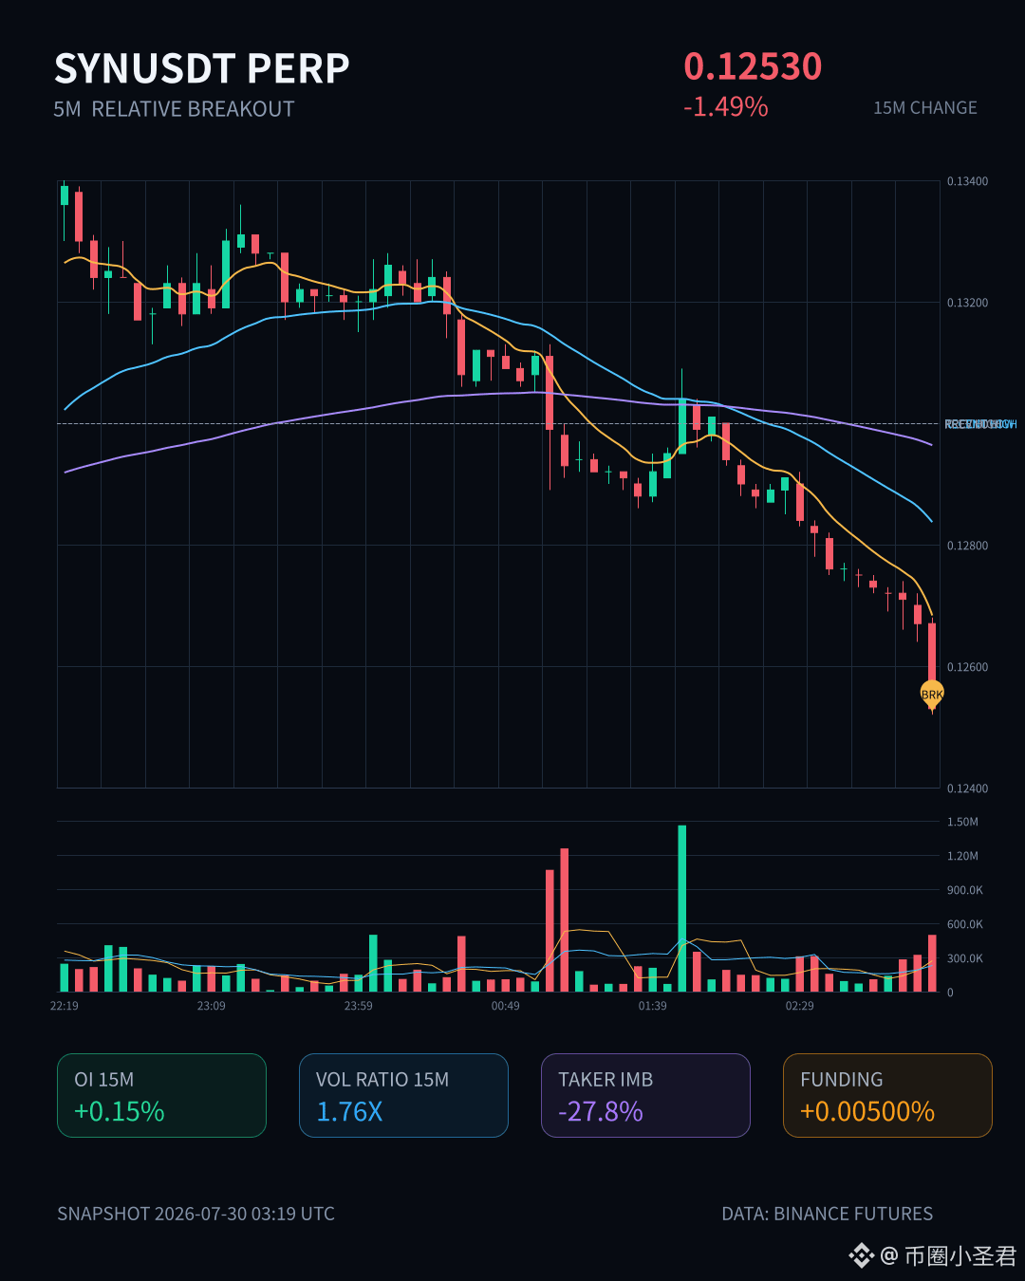This screenshot has width=1025, height=1281.
Task: Click the 02:29 time axis label
Action: (x=800, y=1006)
